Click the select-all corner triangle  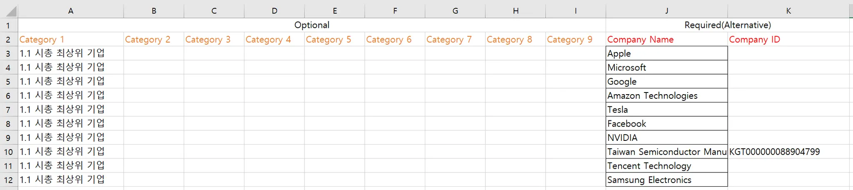[9, 11]
